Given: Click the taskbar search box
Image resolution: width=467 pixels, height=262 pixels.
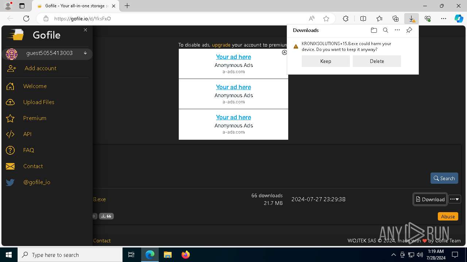Looking at the screenshot, I should click(70, 255).
